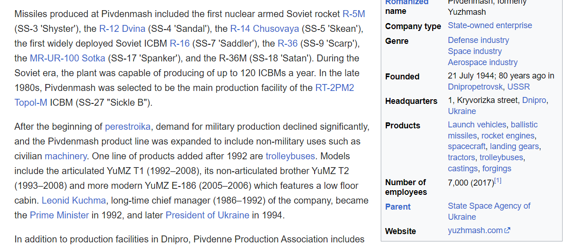Open the RT-2PM2 link

[335, 88]
